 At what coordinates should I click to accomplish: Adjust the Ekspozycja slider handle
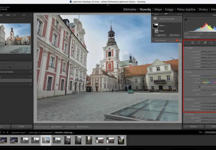click(207, 52)
